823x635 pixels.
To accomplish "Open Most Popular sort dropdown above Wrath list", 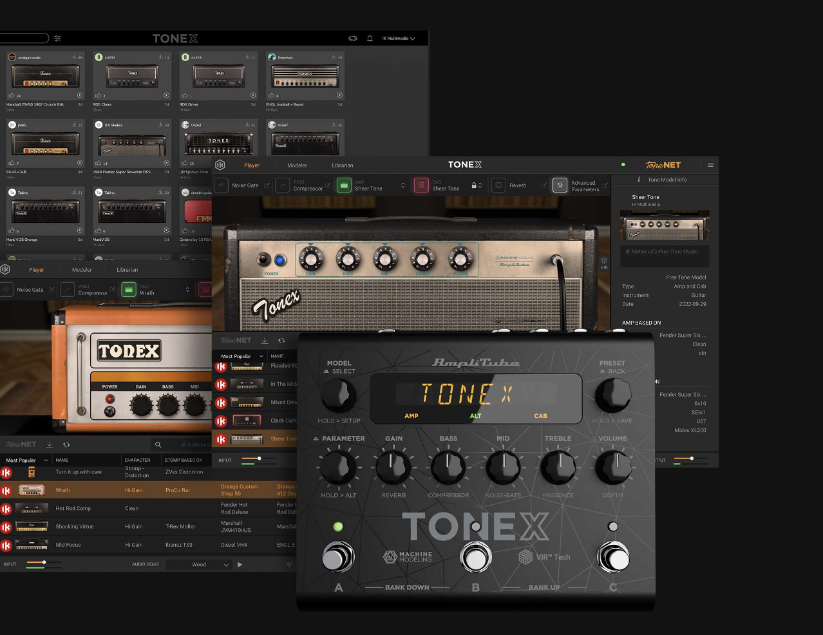I will [26, 460].
